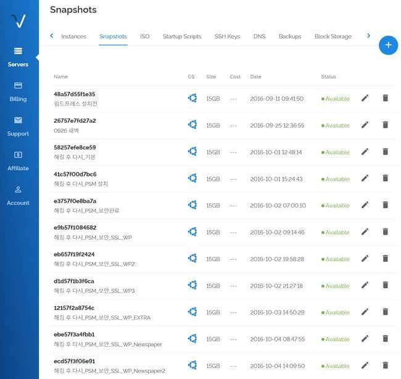
Task: Click the blue plus add snapshot button
Action: pyautogui.click(x=388, y=45)
